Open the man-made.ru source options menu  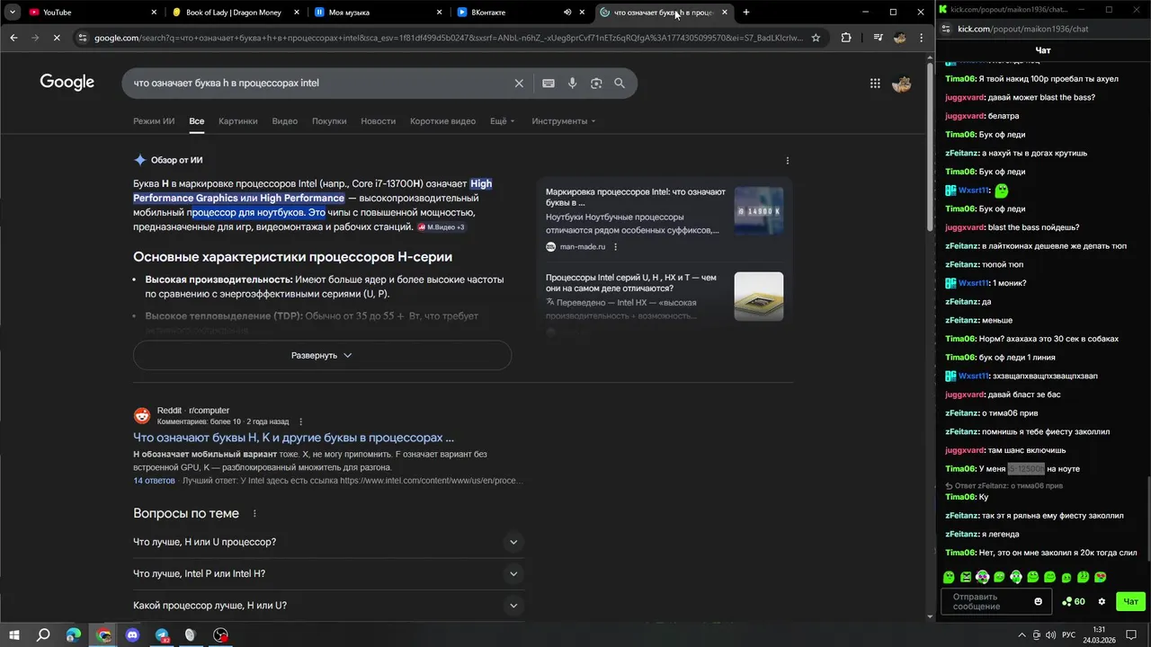(615, 246)
